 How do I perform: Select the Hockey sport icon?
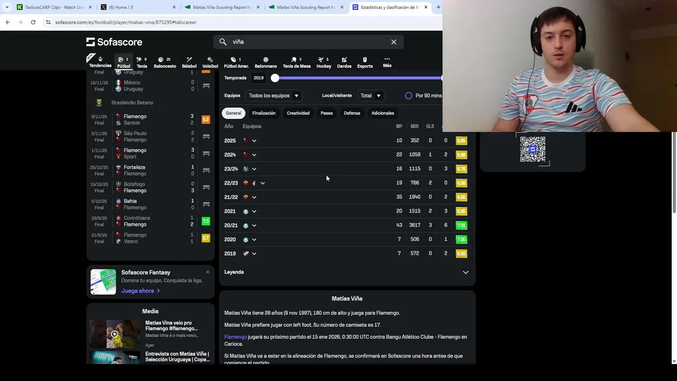pyautogui.click(x=324, y=62)
